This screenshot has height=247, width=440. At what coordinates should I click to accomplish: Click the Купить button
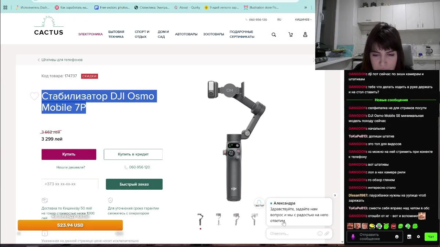pyautogui.click(x=69, y=154)
